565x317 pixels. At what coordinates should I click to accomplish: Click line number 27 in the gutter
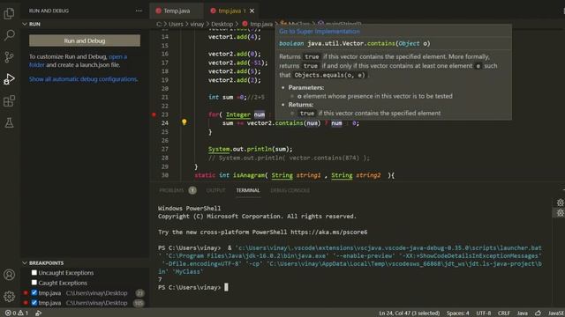pyautogui.click(x=165, y=149)
